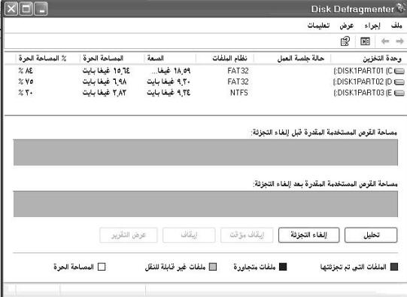407x297 pixels.
Task: Minimize the Disk Defragmenter window
Action: pos(41,9)
